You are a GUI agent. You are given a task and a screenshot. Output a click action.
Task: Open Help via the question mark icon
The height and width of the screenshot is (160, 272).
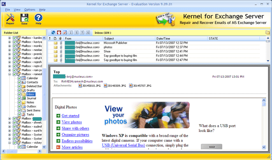pos(38,19)
